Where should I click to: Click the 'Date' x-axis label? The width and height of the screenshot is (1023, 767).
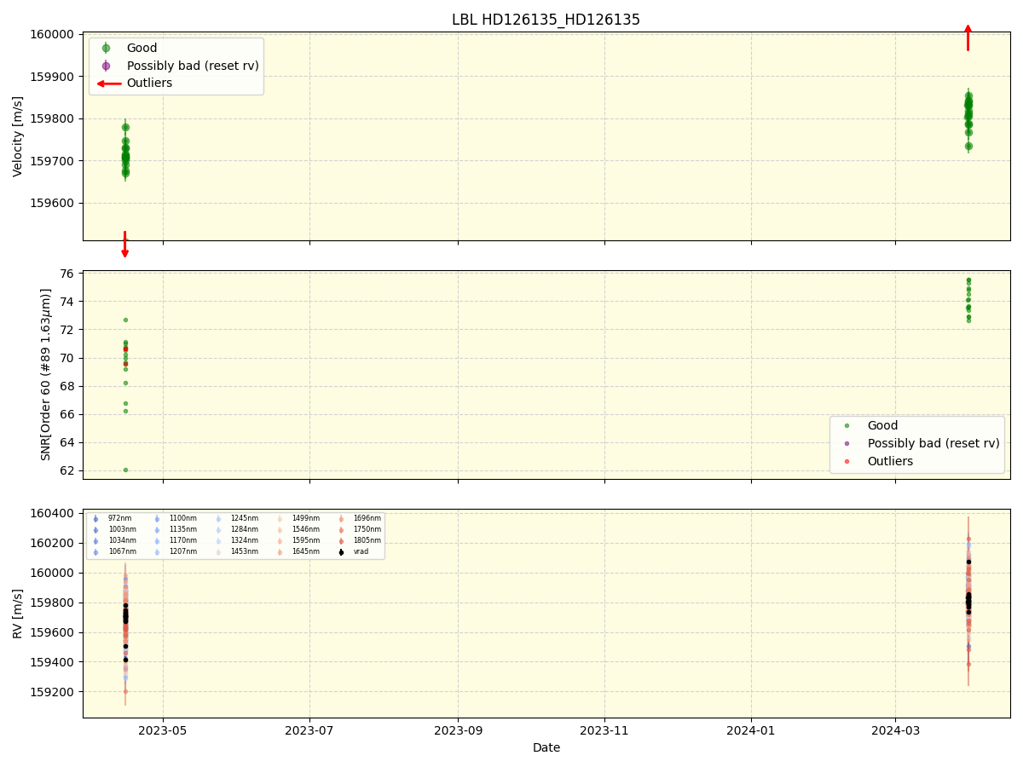pos(546,748)
